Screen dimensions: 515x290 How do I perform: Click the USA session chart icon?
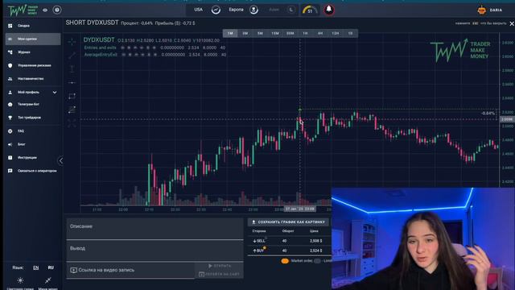tap(216, 10)
